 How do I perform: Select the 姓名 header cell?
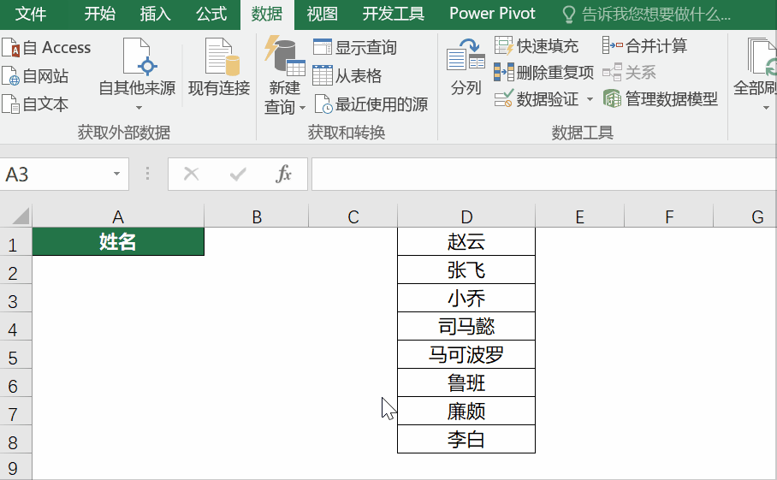(x=118, y=242)
